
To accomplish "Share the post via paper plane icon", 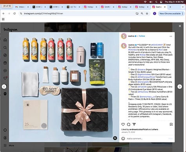I will coord(134,124).
